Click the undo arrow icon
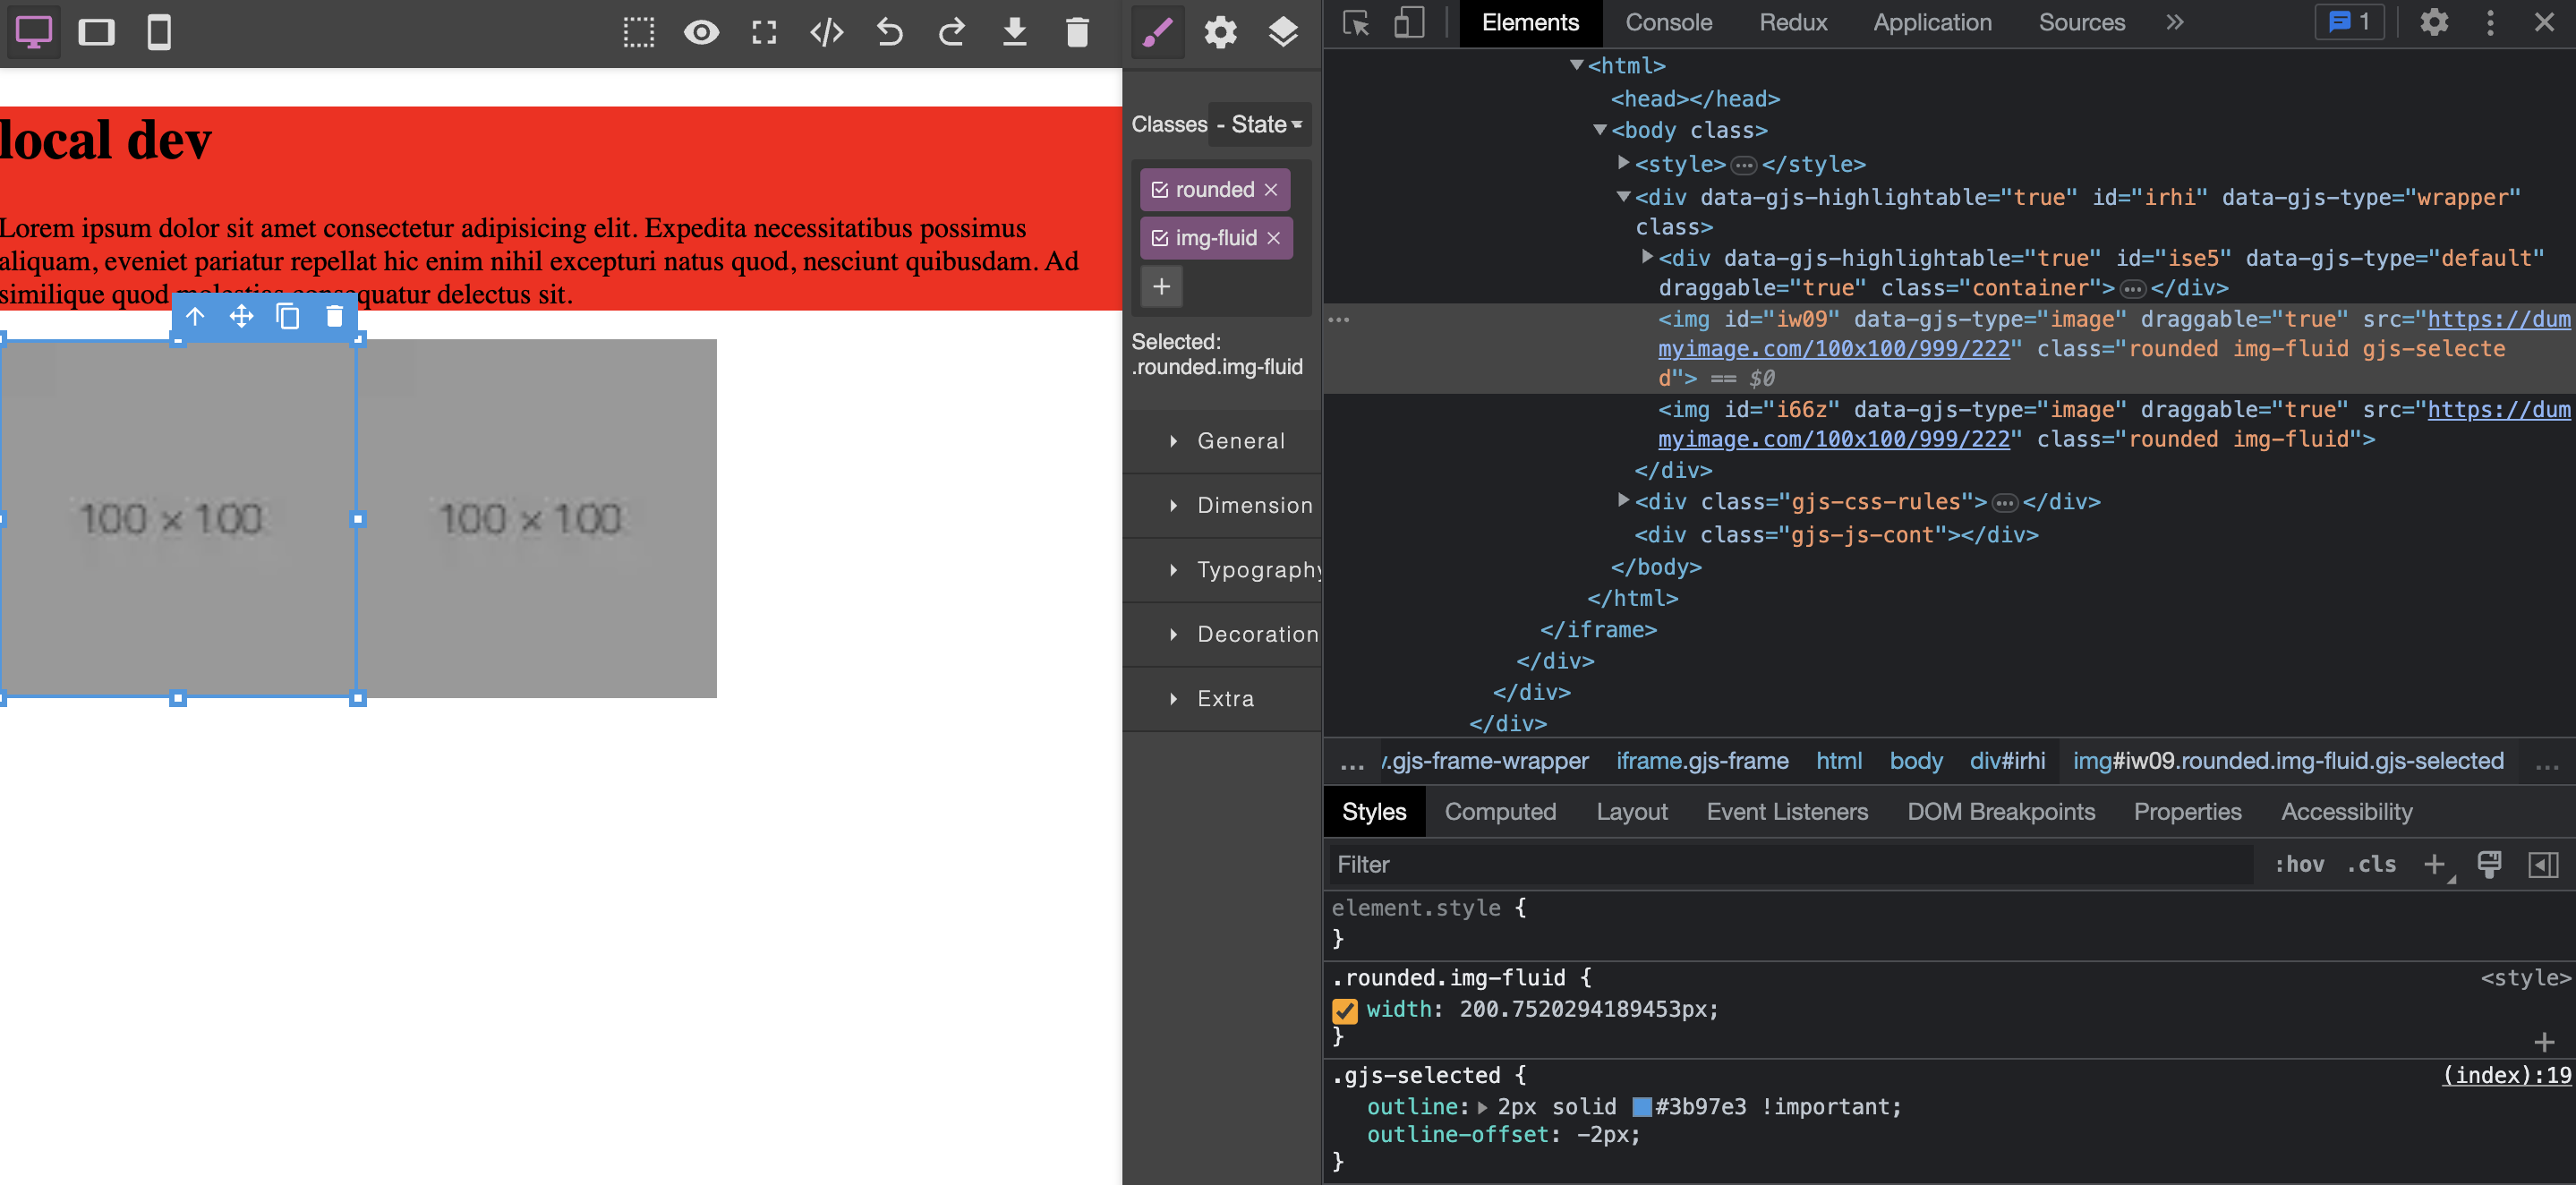 (889, 32)
